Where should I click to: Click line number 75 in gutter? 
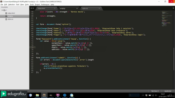pyautogui.click(x=32, y=47)
